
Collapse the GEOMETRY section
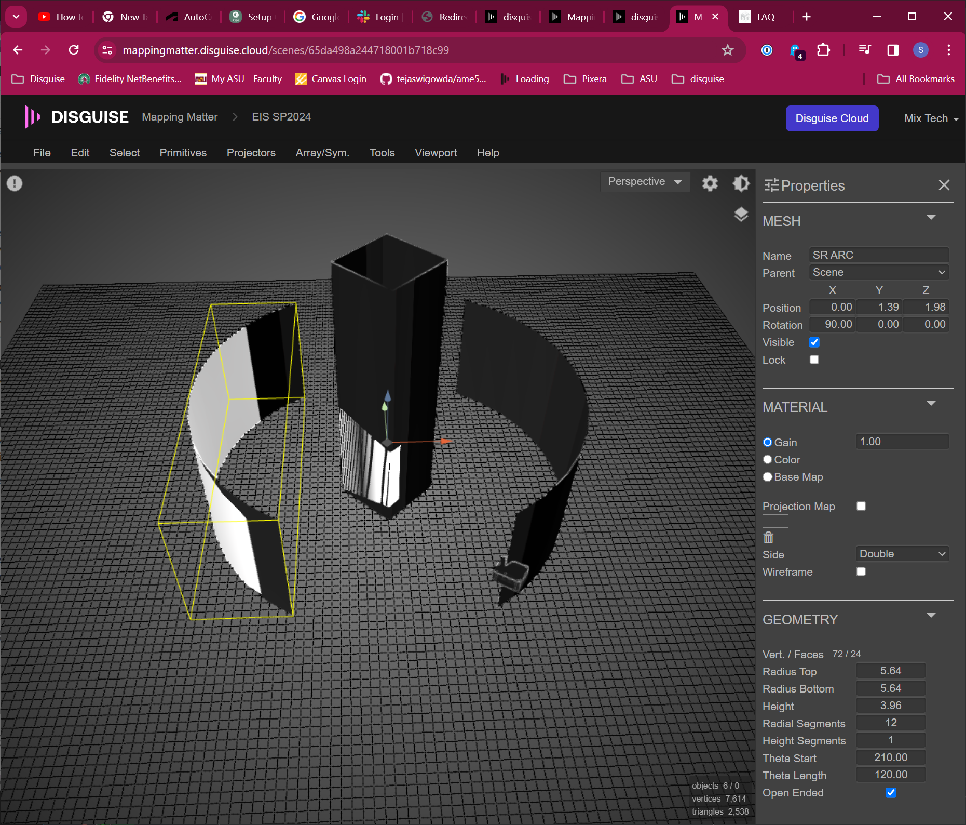coord(931,616)
